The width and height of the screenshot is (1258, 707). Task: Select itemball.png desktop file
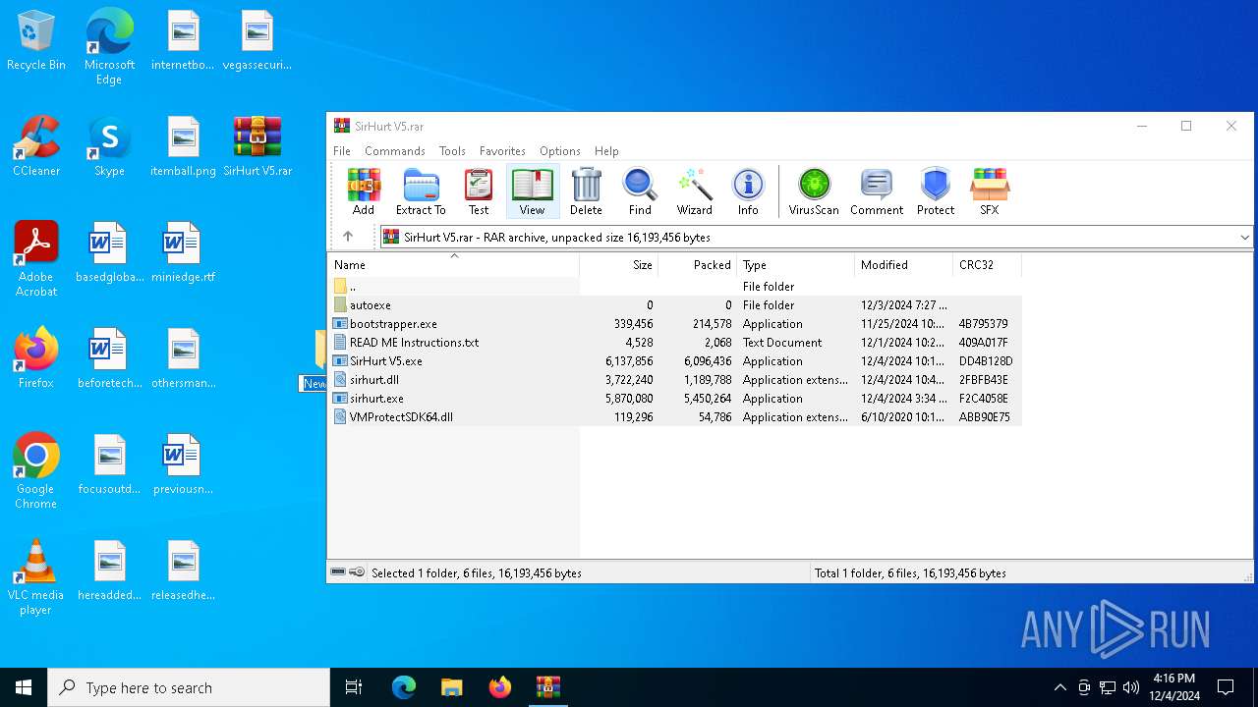(183, 146)
